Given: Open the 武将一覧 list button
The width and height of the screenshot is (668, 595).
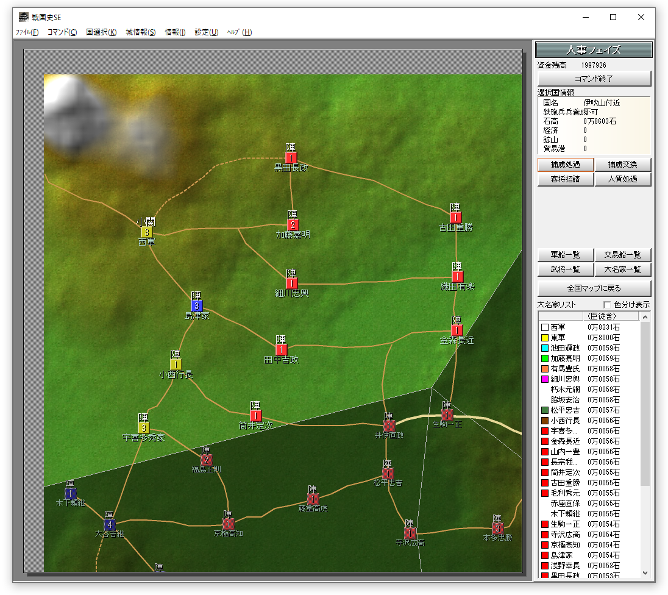Looking at the screenshot, I should 565,269.
